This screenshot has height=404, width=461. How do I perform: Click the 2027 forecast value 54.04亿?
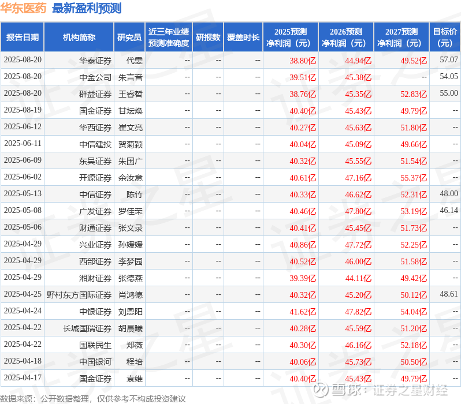[x=414, y=312]
